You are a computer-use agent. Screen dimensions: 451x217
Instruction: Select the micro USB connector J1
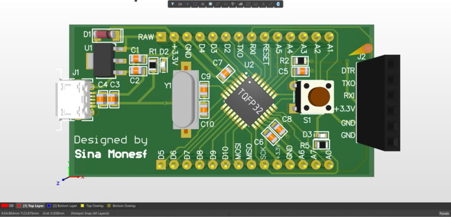(x=74, y=100)
